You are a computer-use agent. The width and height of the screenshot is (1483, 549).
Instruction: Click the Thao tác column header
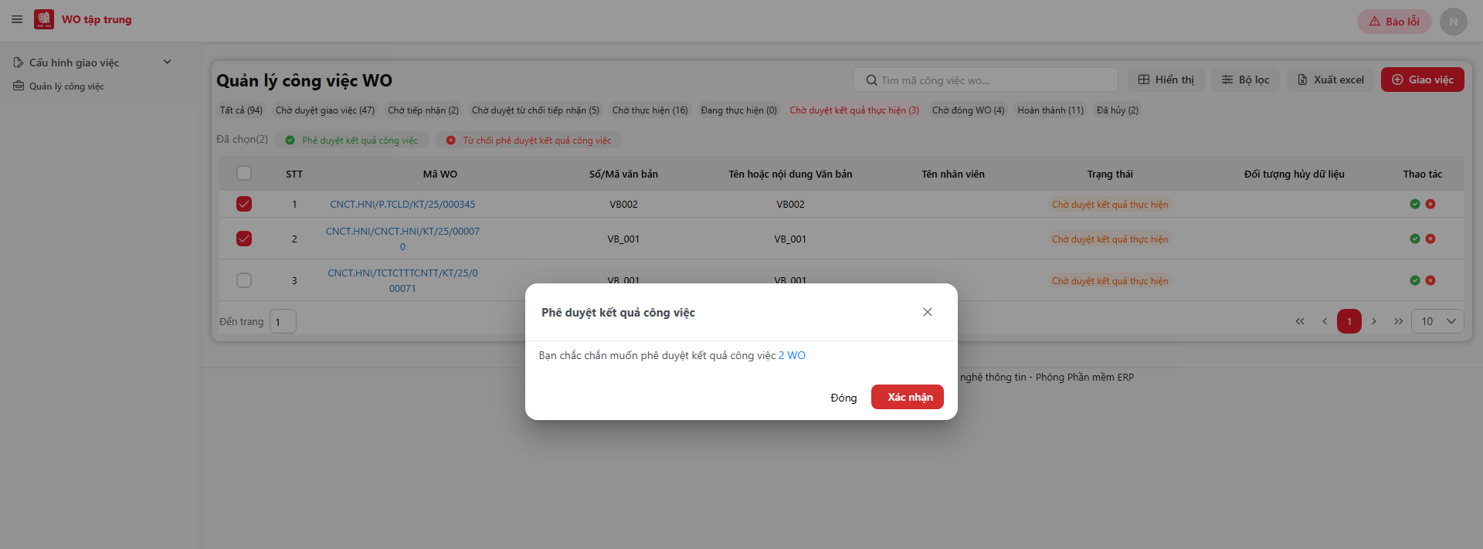(1423, 175)
